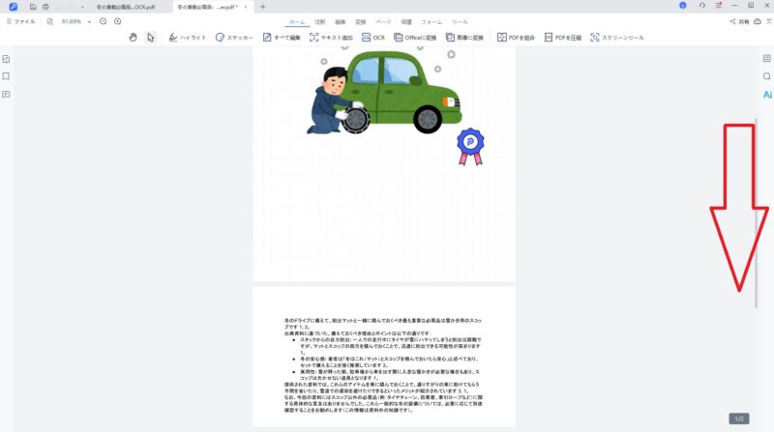
Task: Click the zoom in plus icon
Action: point(117,20)
